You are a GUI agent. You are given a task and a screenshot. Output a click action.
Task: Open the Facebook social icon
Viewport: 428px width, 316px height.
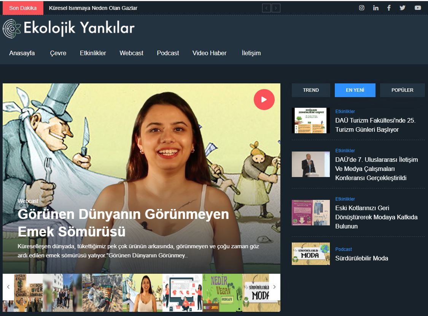[x=389, y=8]
